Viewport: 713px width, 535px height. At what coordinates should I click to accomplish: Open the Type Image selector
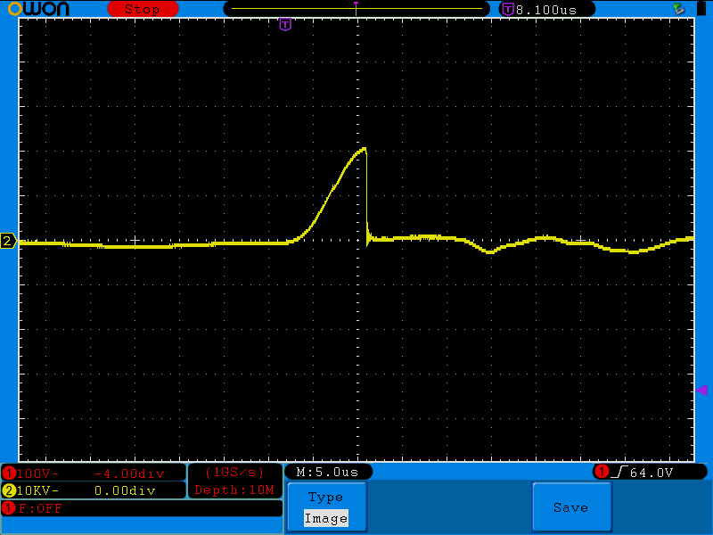pos(326,507)
